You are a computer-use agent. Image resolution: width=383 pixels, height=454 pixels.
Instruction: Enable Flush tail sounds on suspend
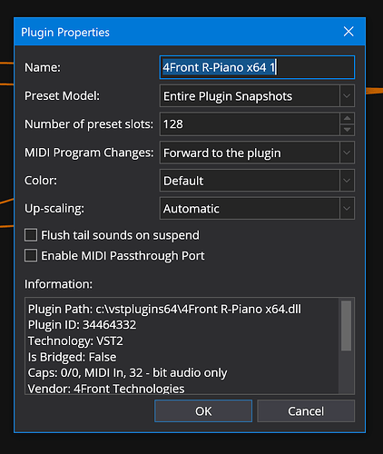[31, 235]
